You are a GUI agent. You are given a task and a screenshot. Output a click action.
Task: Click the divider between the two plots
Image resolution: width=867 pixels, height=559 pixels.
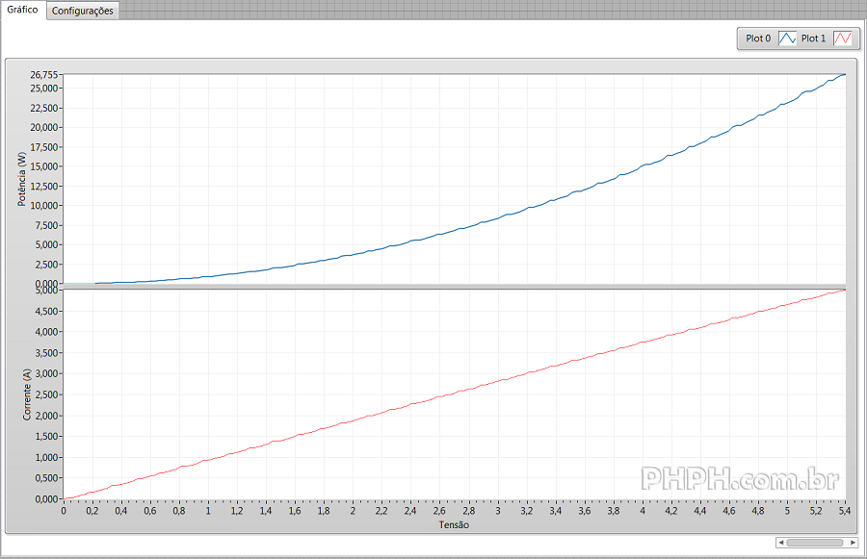click(454, 286)
